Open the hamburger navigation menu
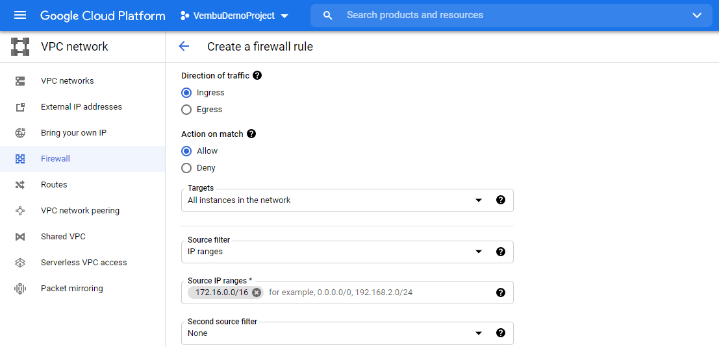Viewport: 719px width, 347px height. (x=20, y=16)
